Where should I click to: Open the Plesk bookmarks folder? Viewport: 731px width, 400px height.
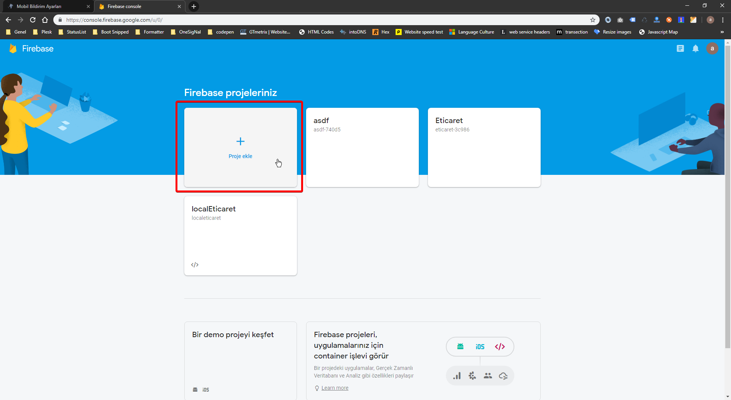click(x=42, y=32)
